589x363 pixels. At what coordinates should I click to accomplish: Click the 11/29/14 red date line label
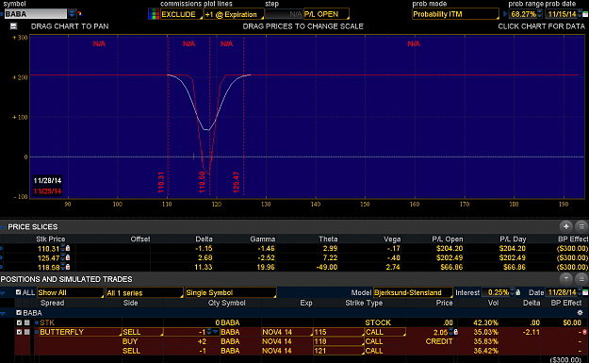click(x=47, y=190)
